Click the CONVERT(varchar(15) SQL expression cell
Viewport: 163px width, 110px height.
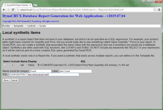83,65
